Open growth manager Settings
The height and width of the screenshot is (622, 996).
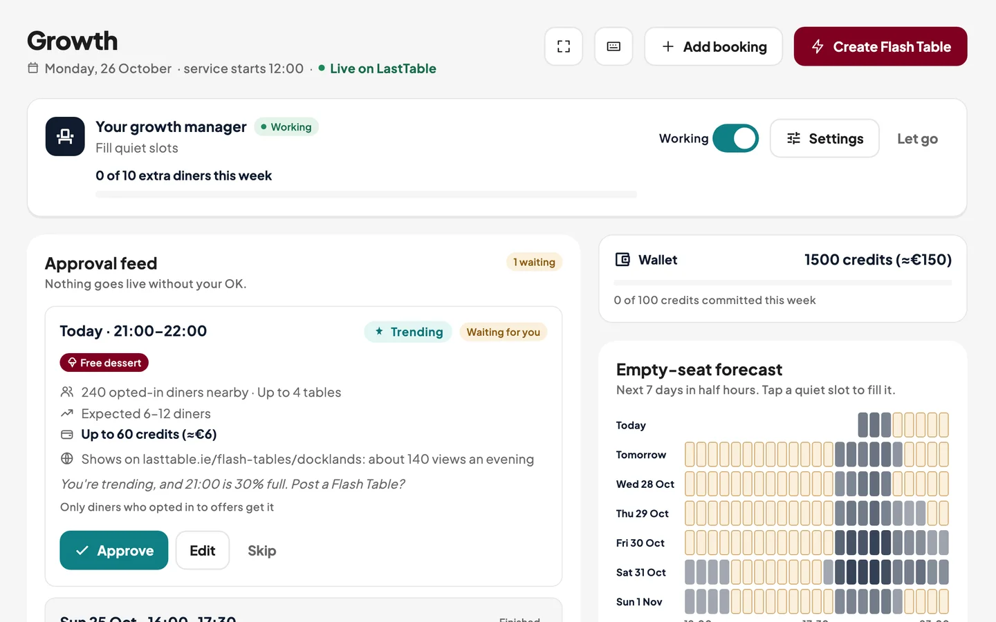(x=824, y=138)
